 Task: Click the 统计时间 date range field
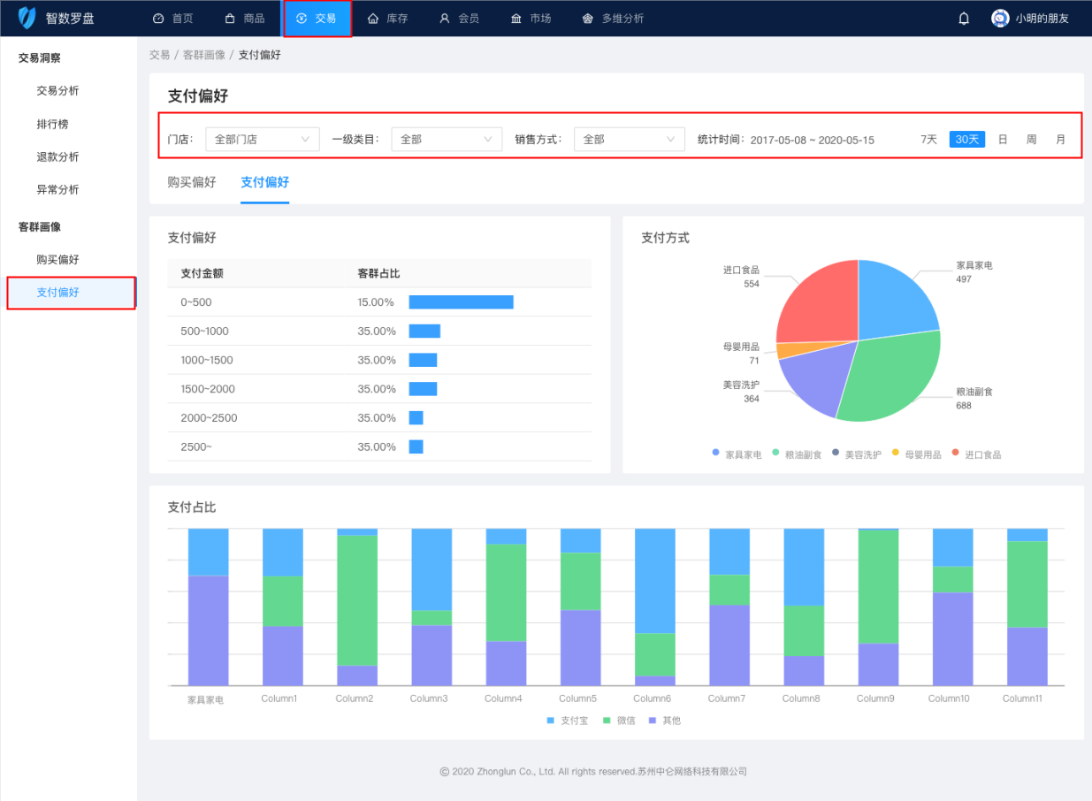click(x=812, y=140)
